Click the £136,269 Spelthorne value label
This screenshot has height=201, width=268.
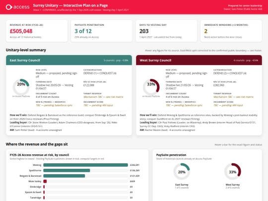tap(134, 170)
